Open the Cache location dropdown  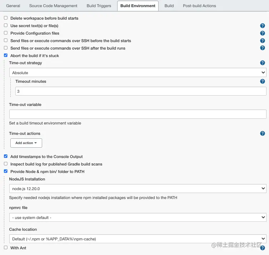tap(138, 239)
